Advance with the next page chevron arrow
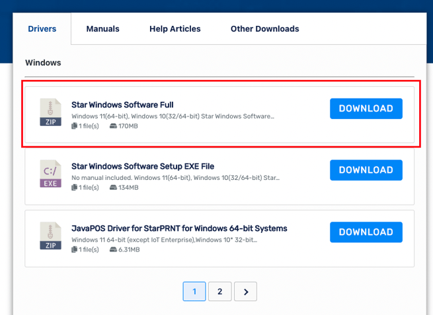 [x=245, y=291]
